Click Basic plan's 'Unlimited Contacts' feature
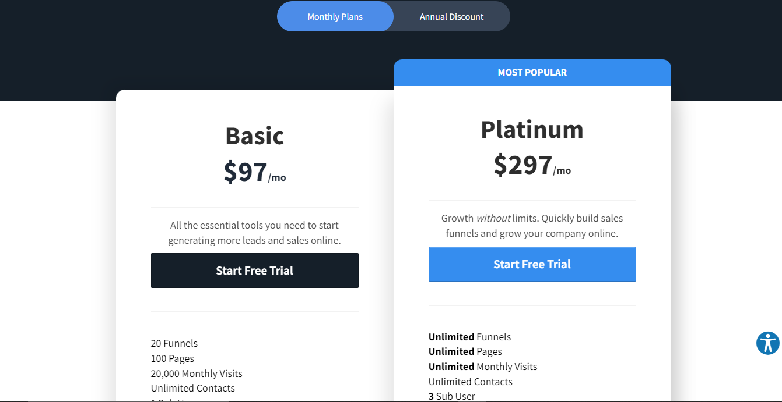This screenshot has width=782, height=402. [193, 388]
